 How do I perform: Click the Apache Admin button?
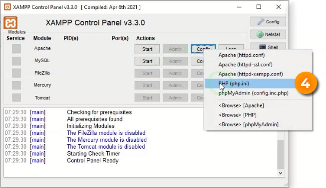coord(175,49)
